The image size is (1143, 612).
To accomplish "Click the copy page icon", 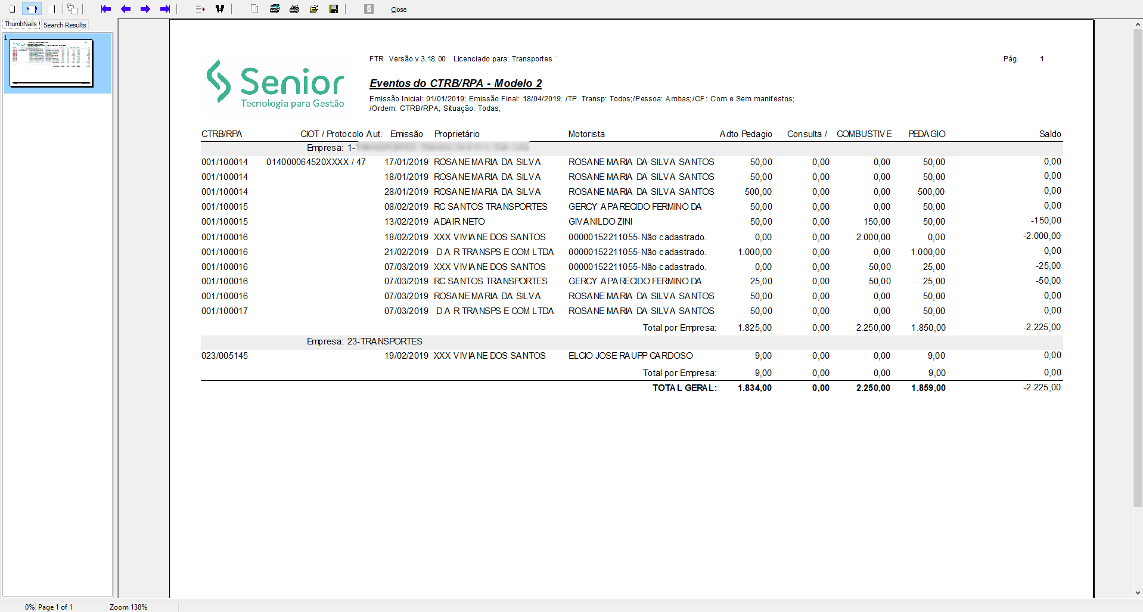I will [x=254, y=9].
